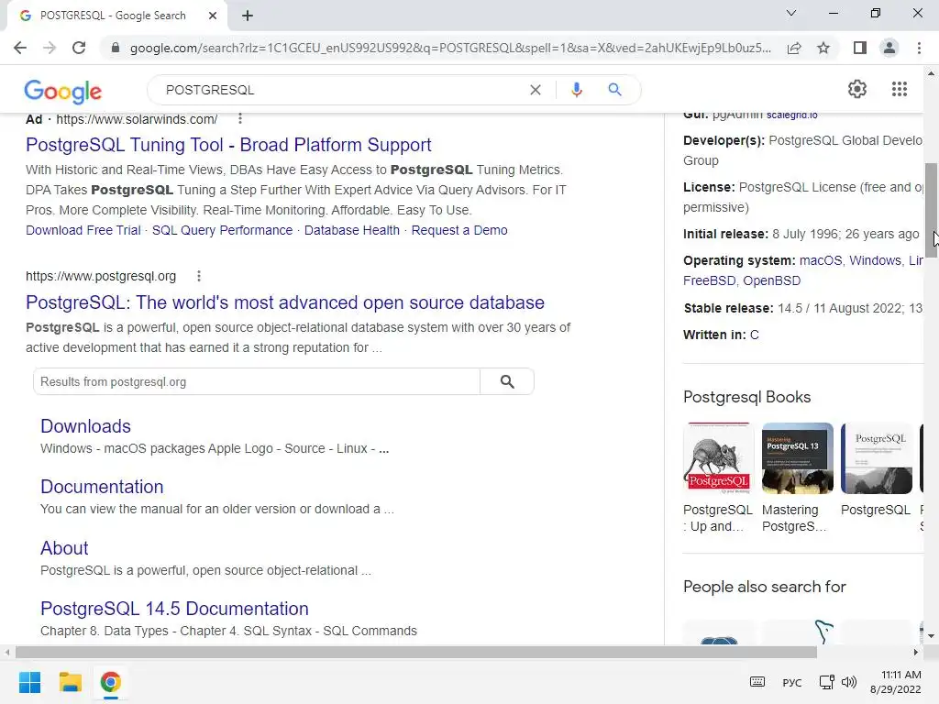The width and height of the screenshot is (939, 704).
Task: Open Mastering PostgreSQL 13 book cover
Action: [798, 458]
